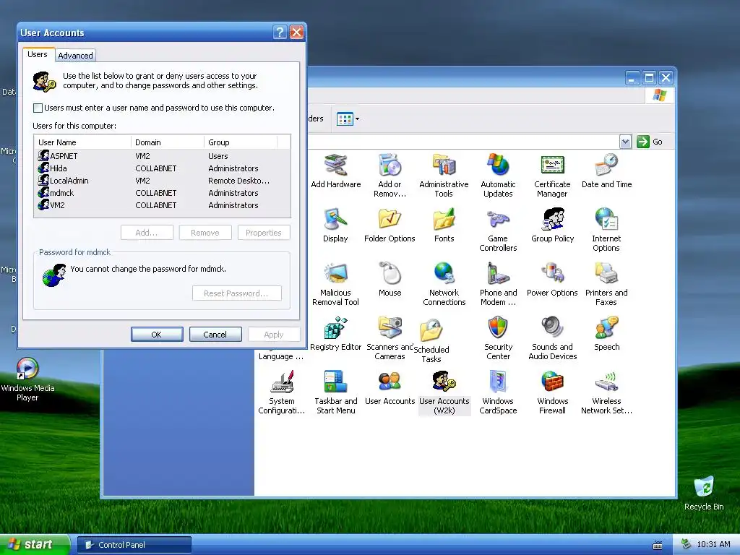
Task: Click OK in User Accounts dialog
Action: (x=157, y=334)
